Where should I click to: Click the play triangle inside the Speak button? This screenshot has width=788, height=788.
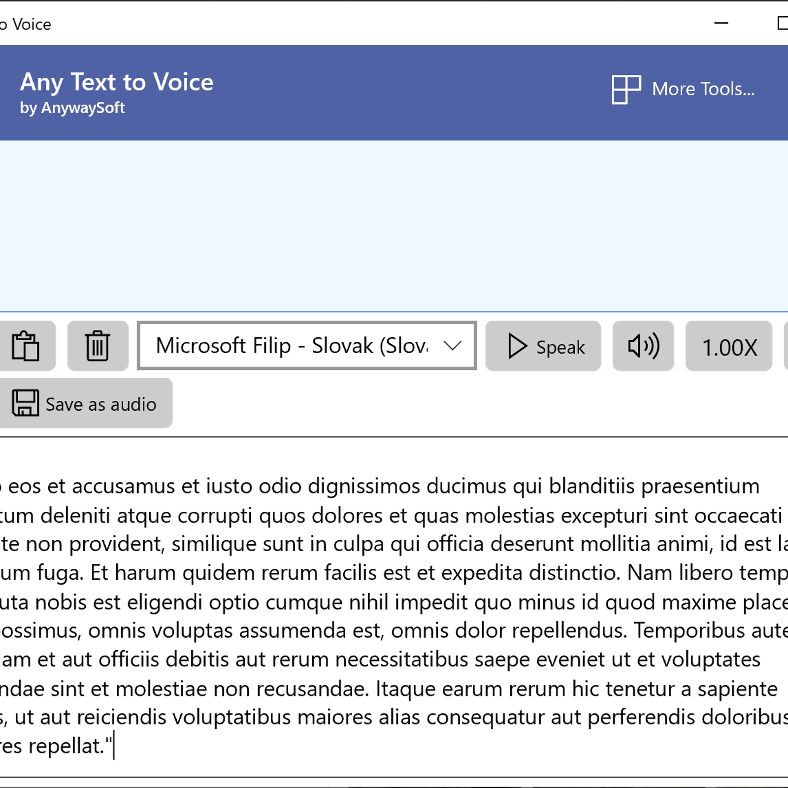[x=517, y=346]
